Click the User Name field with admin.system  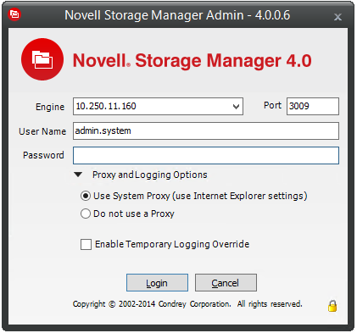coord(206,130)
